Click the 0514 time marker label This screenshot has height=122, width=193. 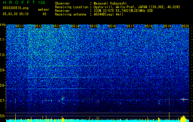click(75, 26)
